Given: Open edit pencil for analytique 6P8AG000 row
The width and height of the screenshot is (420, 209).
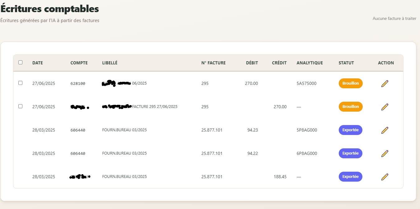Looking at the screenshot, I should pyautogui.click(x=385, y=153).
